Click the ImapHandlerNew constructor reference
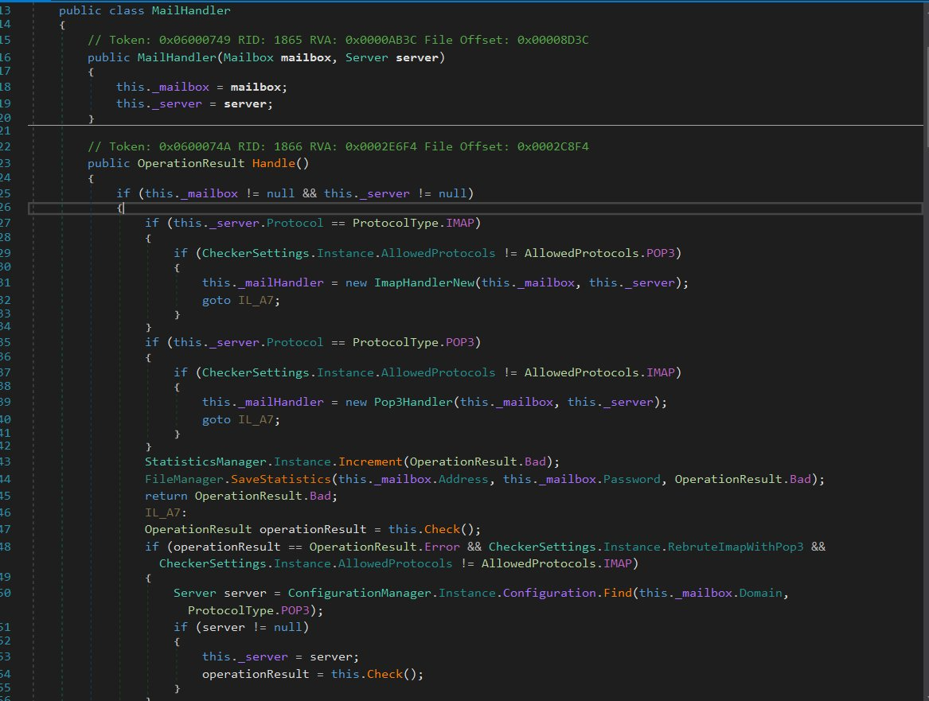The image size is (929, 701). click(x=424, y=282)
